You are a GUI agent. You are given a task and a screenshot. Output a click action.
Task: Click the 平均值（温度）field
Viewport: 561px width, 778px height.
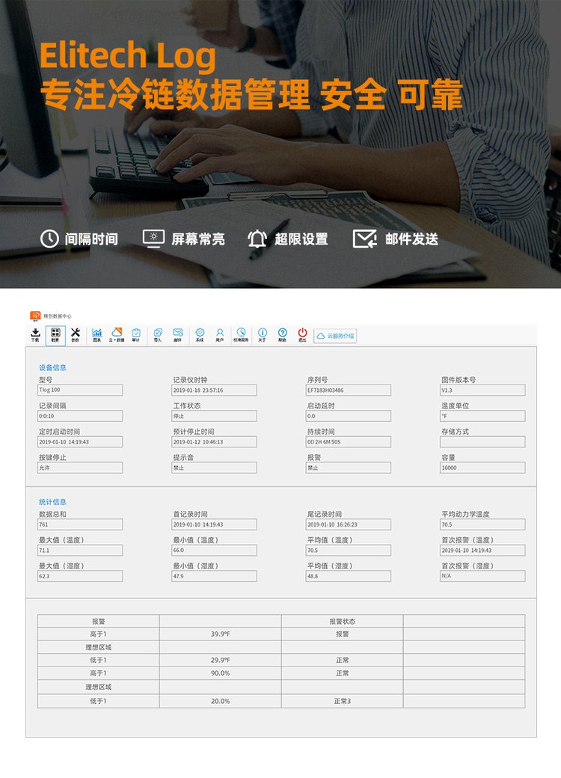pos(349,551)
